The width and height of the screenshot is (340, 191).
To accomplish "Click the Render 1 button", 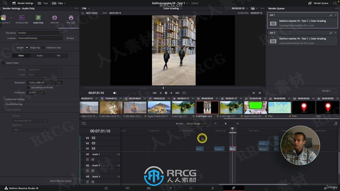I will click(326, 91).
